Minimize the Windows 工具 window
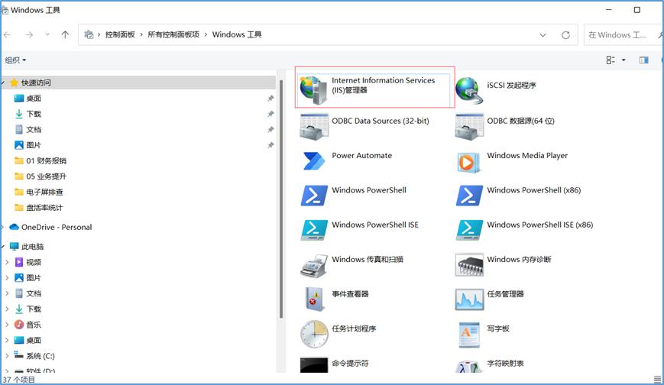664x385 pixels. [609, 10]
